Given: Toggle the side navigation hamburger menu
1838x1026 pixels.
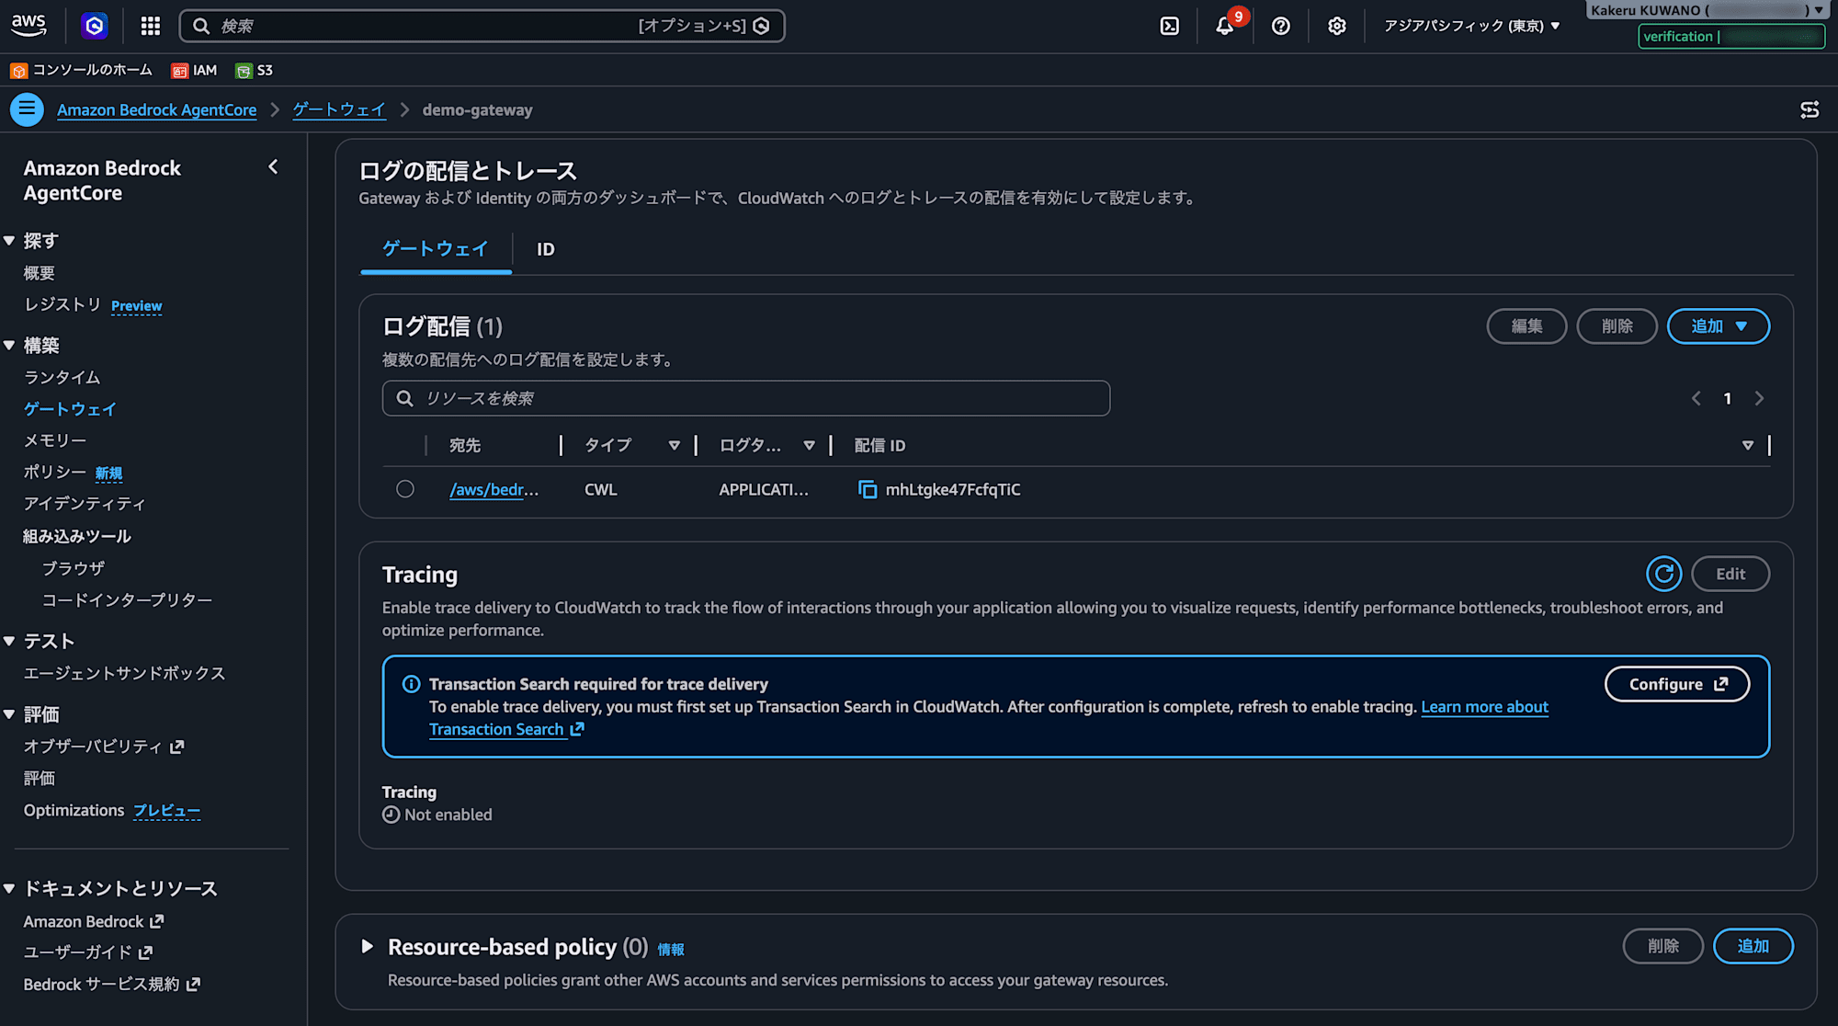Looking at the screenshot, I should [x=27, y=109].
